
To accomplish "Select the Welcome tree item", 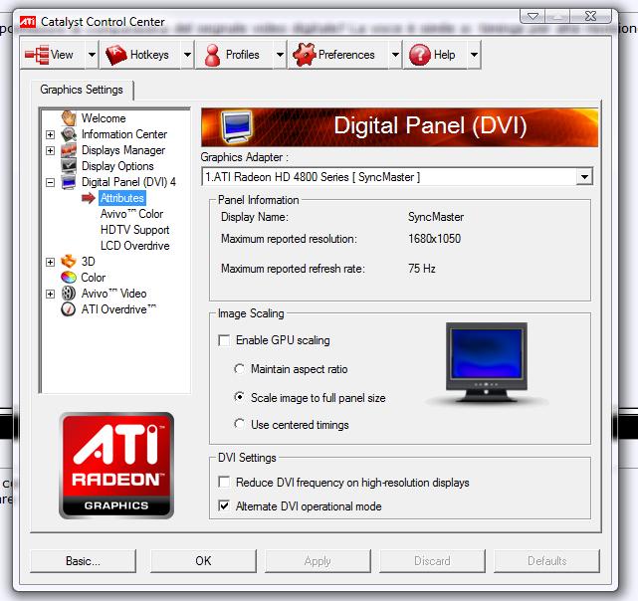I will [x=104, y=118].
